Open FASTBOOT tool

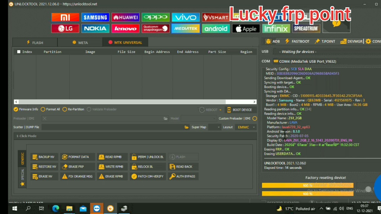click(297, 41)
